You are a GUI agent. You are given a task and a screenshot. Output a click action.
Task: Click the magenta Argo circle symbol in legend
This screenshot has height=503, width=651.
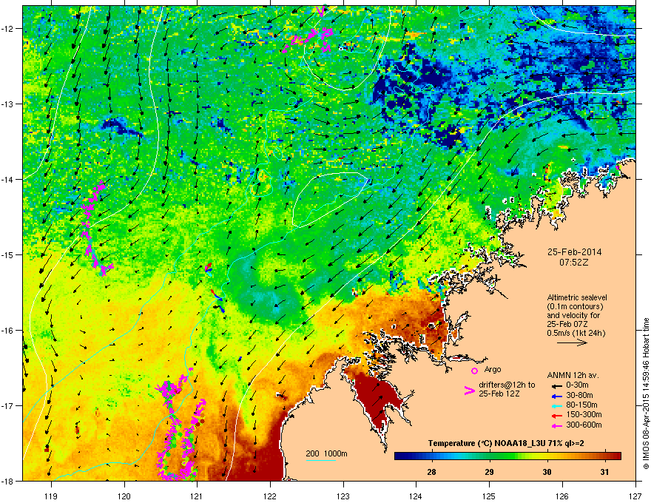pos(474,371)
